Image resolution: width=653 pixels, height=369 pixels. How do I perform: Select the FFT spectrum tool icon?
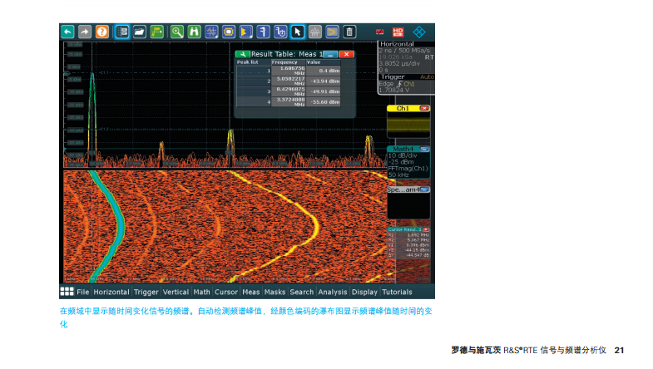click(314, 32)
